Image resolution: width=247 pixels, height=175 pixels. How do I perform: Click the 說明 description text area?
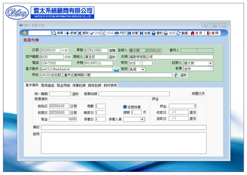(123, 143)
